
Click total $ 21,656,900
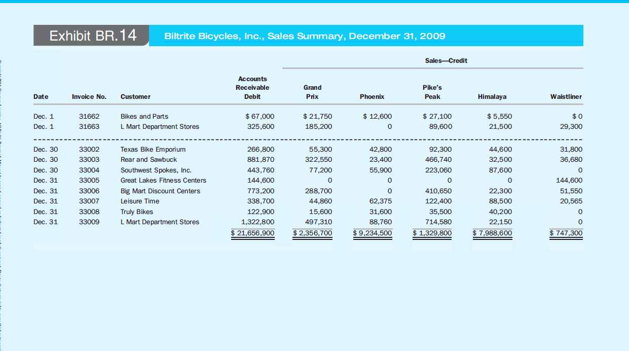click(253, 233)
